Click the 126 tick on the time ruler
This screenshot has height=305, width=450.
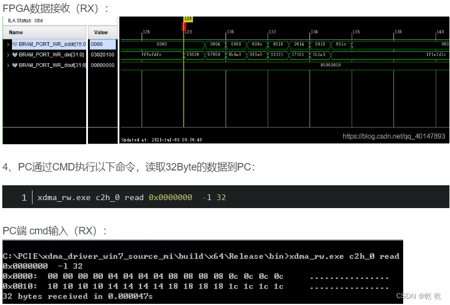click(146, 32)
